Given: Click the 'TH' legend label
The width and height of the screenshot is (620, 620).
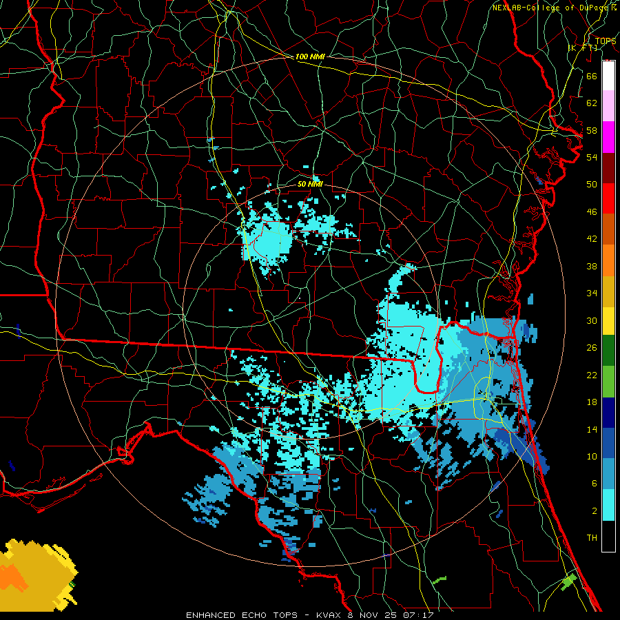Looking at the screenshot, I should click(592, 538).
